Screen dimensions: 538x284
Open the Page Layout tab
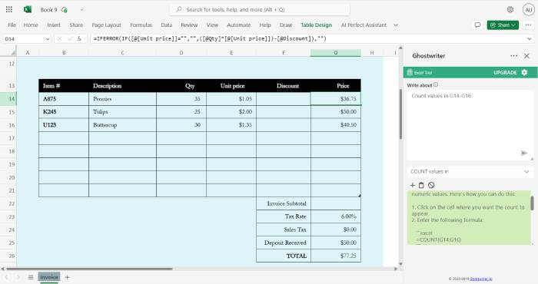(106, 25)
